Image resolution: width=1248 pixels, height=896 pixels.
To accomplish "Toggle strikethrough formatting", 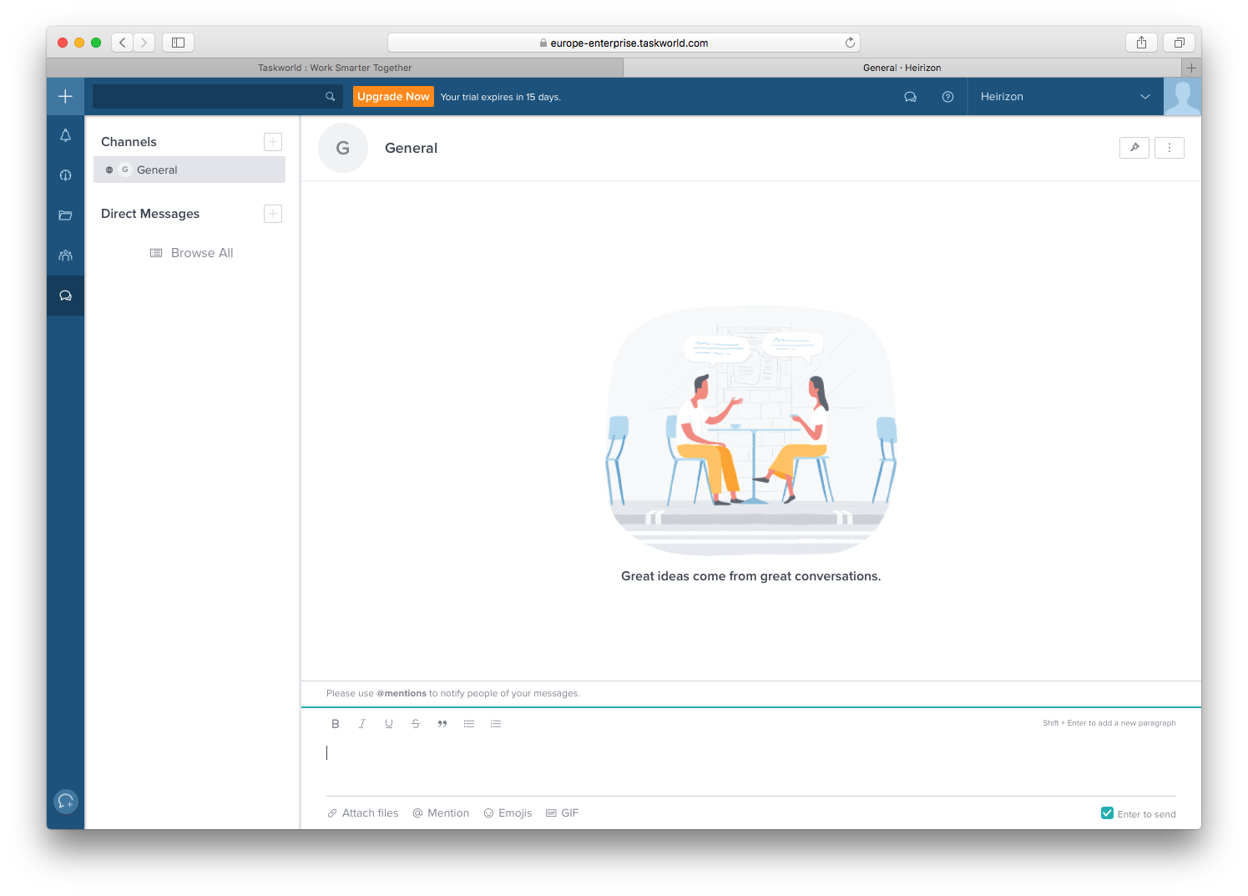I will (x=416, y=724).
